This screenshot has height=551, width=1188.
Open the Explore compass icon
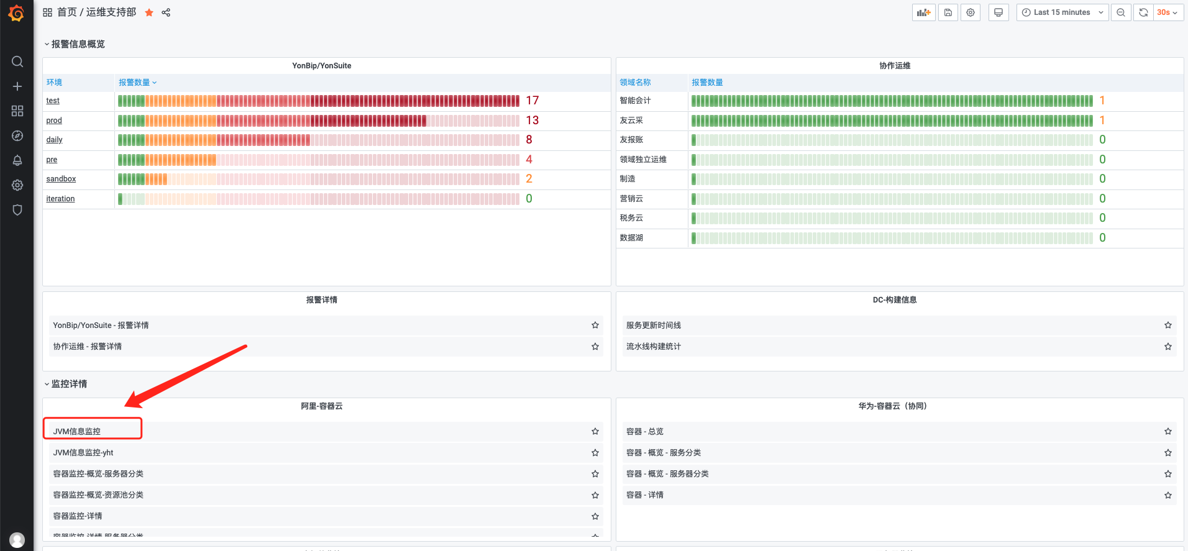point(17,135)
